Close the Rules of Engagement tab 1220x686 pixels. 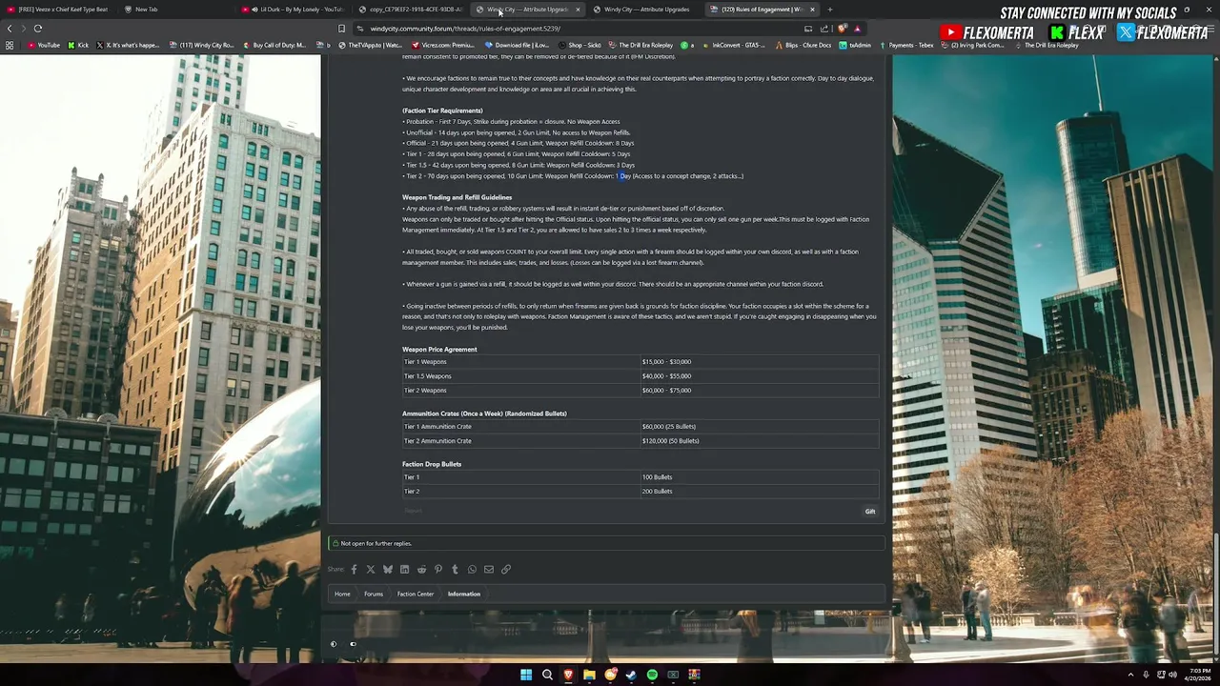click(812, 10)
